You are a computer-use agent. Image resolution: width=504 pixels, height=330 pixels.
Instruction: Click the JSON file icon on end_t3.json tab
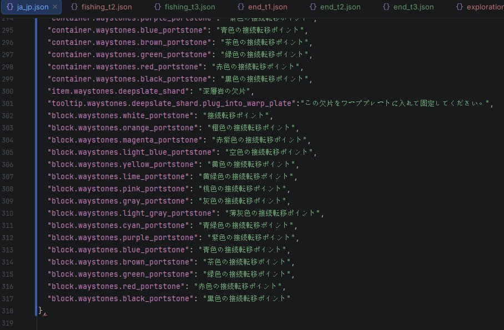point(386,7)
